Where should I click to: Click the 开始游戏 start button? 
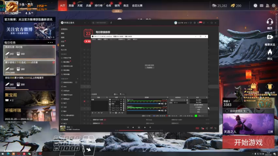pos(248,142)
